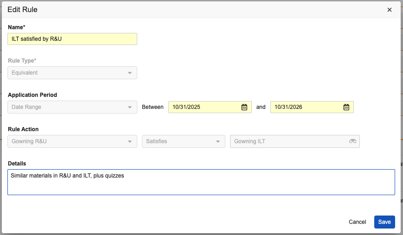Click the Edit Rule dialog title
The height and width of the screenshot is (235, 403).
[22, 10]
